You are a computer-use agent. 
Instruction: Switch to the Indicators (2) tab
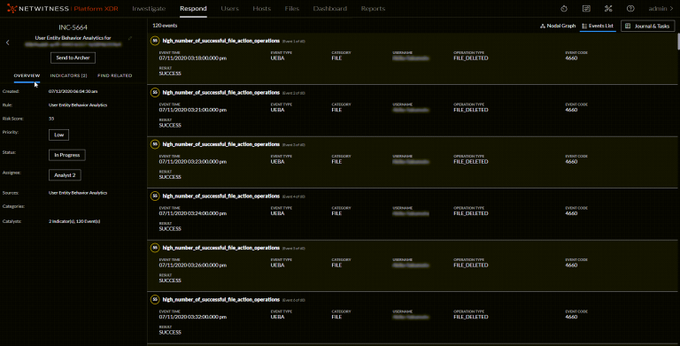68,75
